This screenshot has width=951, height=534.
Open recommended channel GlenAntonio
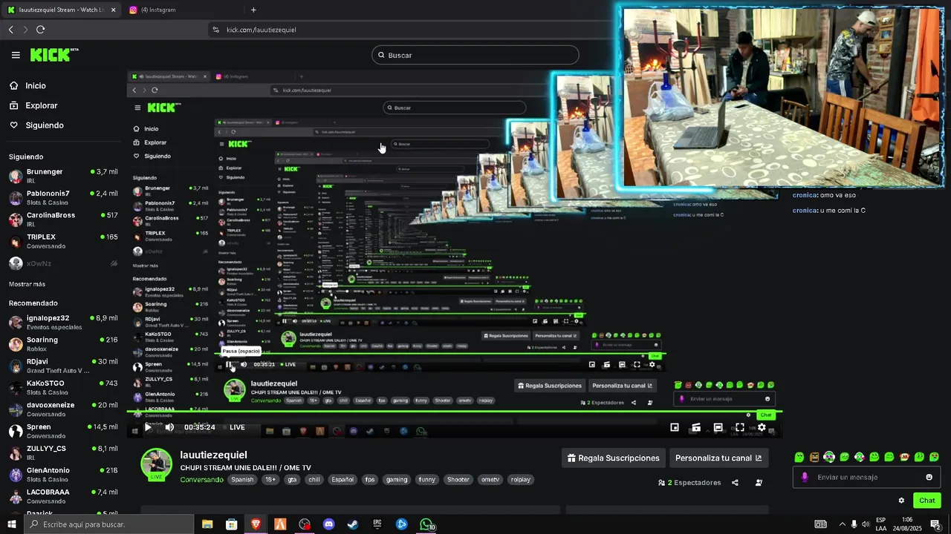coord(63,474)
